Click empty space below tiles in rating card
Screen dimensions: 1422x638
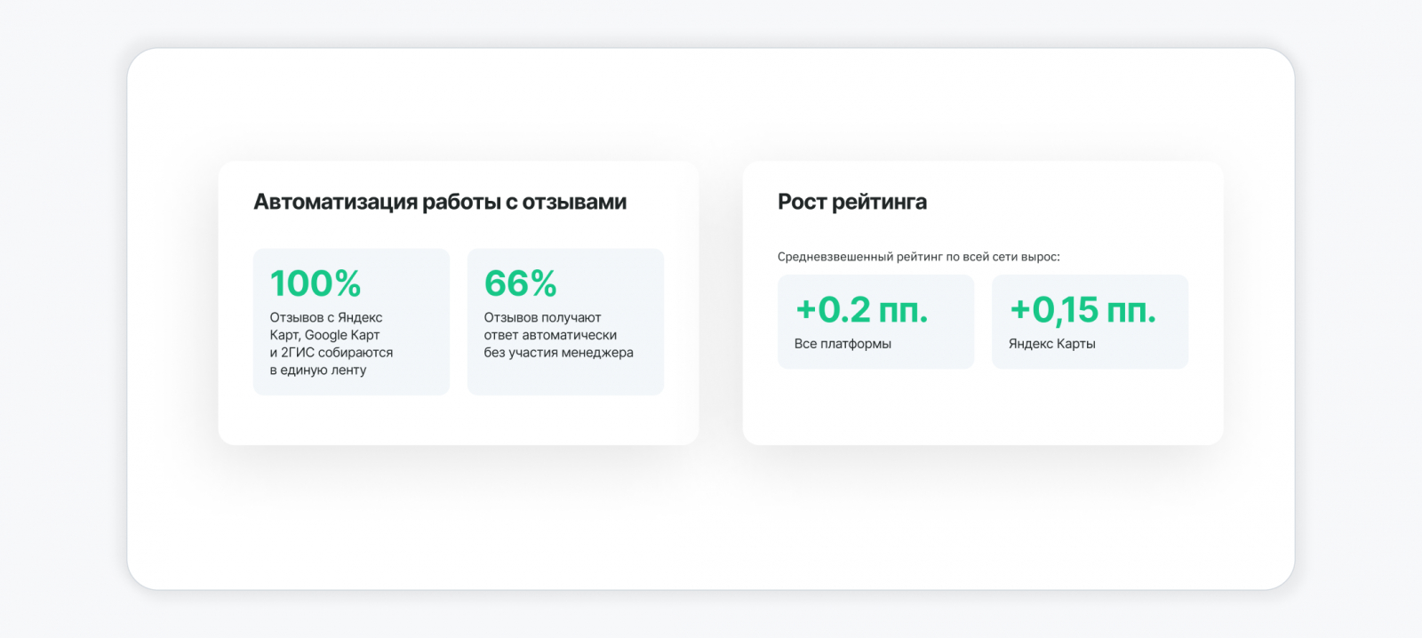[983, 407]
